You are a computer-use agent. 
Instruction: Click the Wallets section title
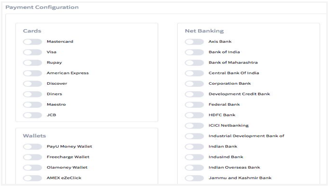pos(34,136)
